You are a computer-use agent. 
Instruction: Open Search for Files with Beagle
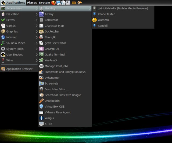coord(65,95)
